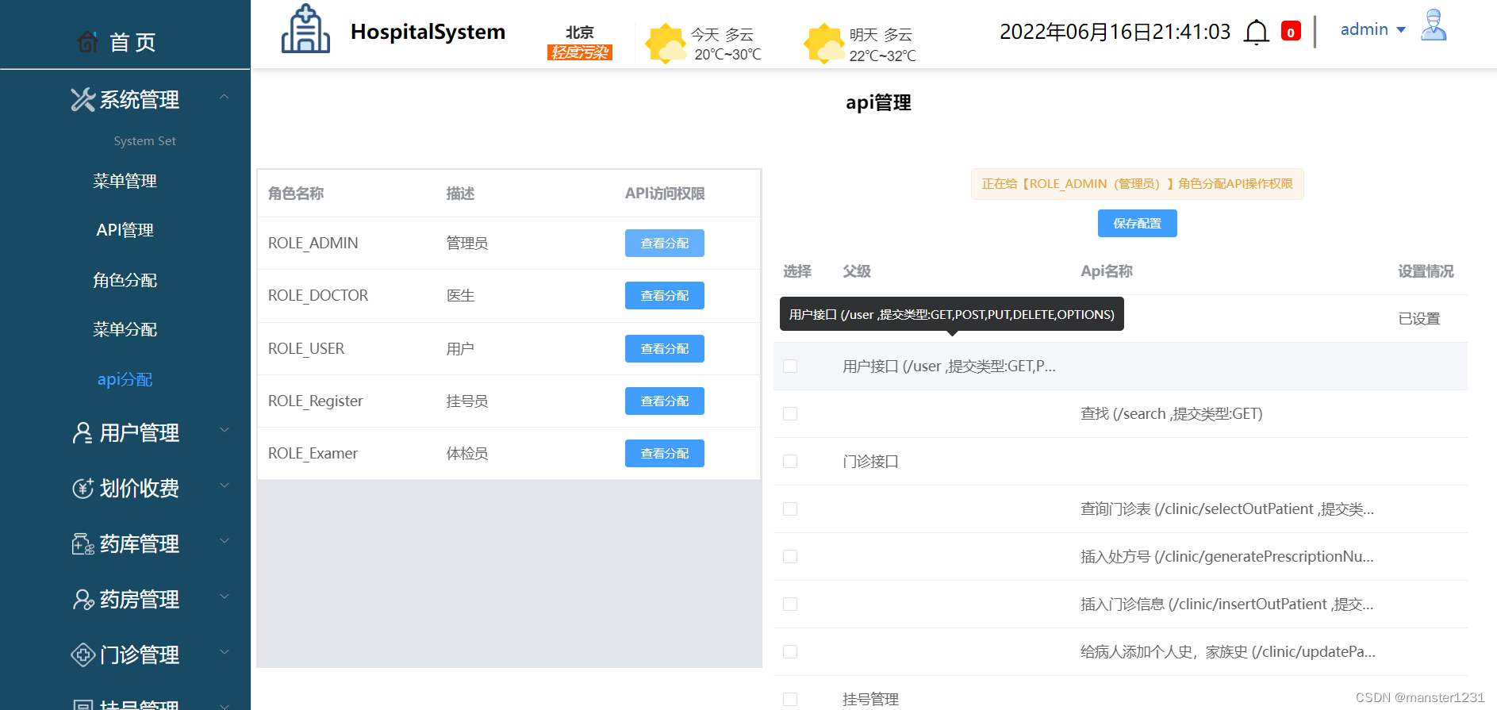Click 查看分配 for ROLE_Examer
The image size is (1497, 710).
[665, 454]
